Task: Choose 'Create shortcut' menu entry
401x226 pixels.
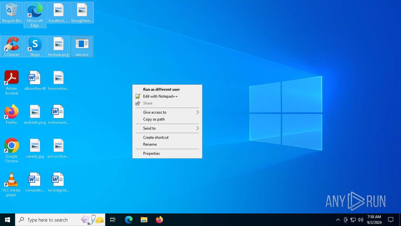Action: point(167,137)
